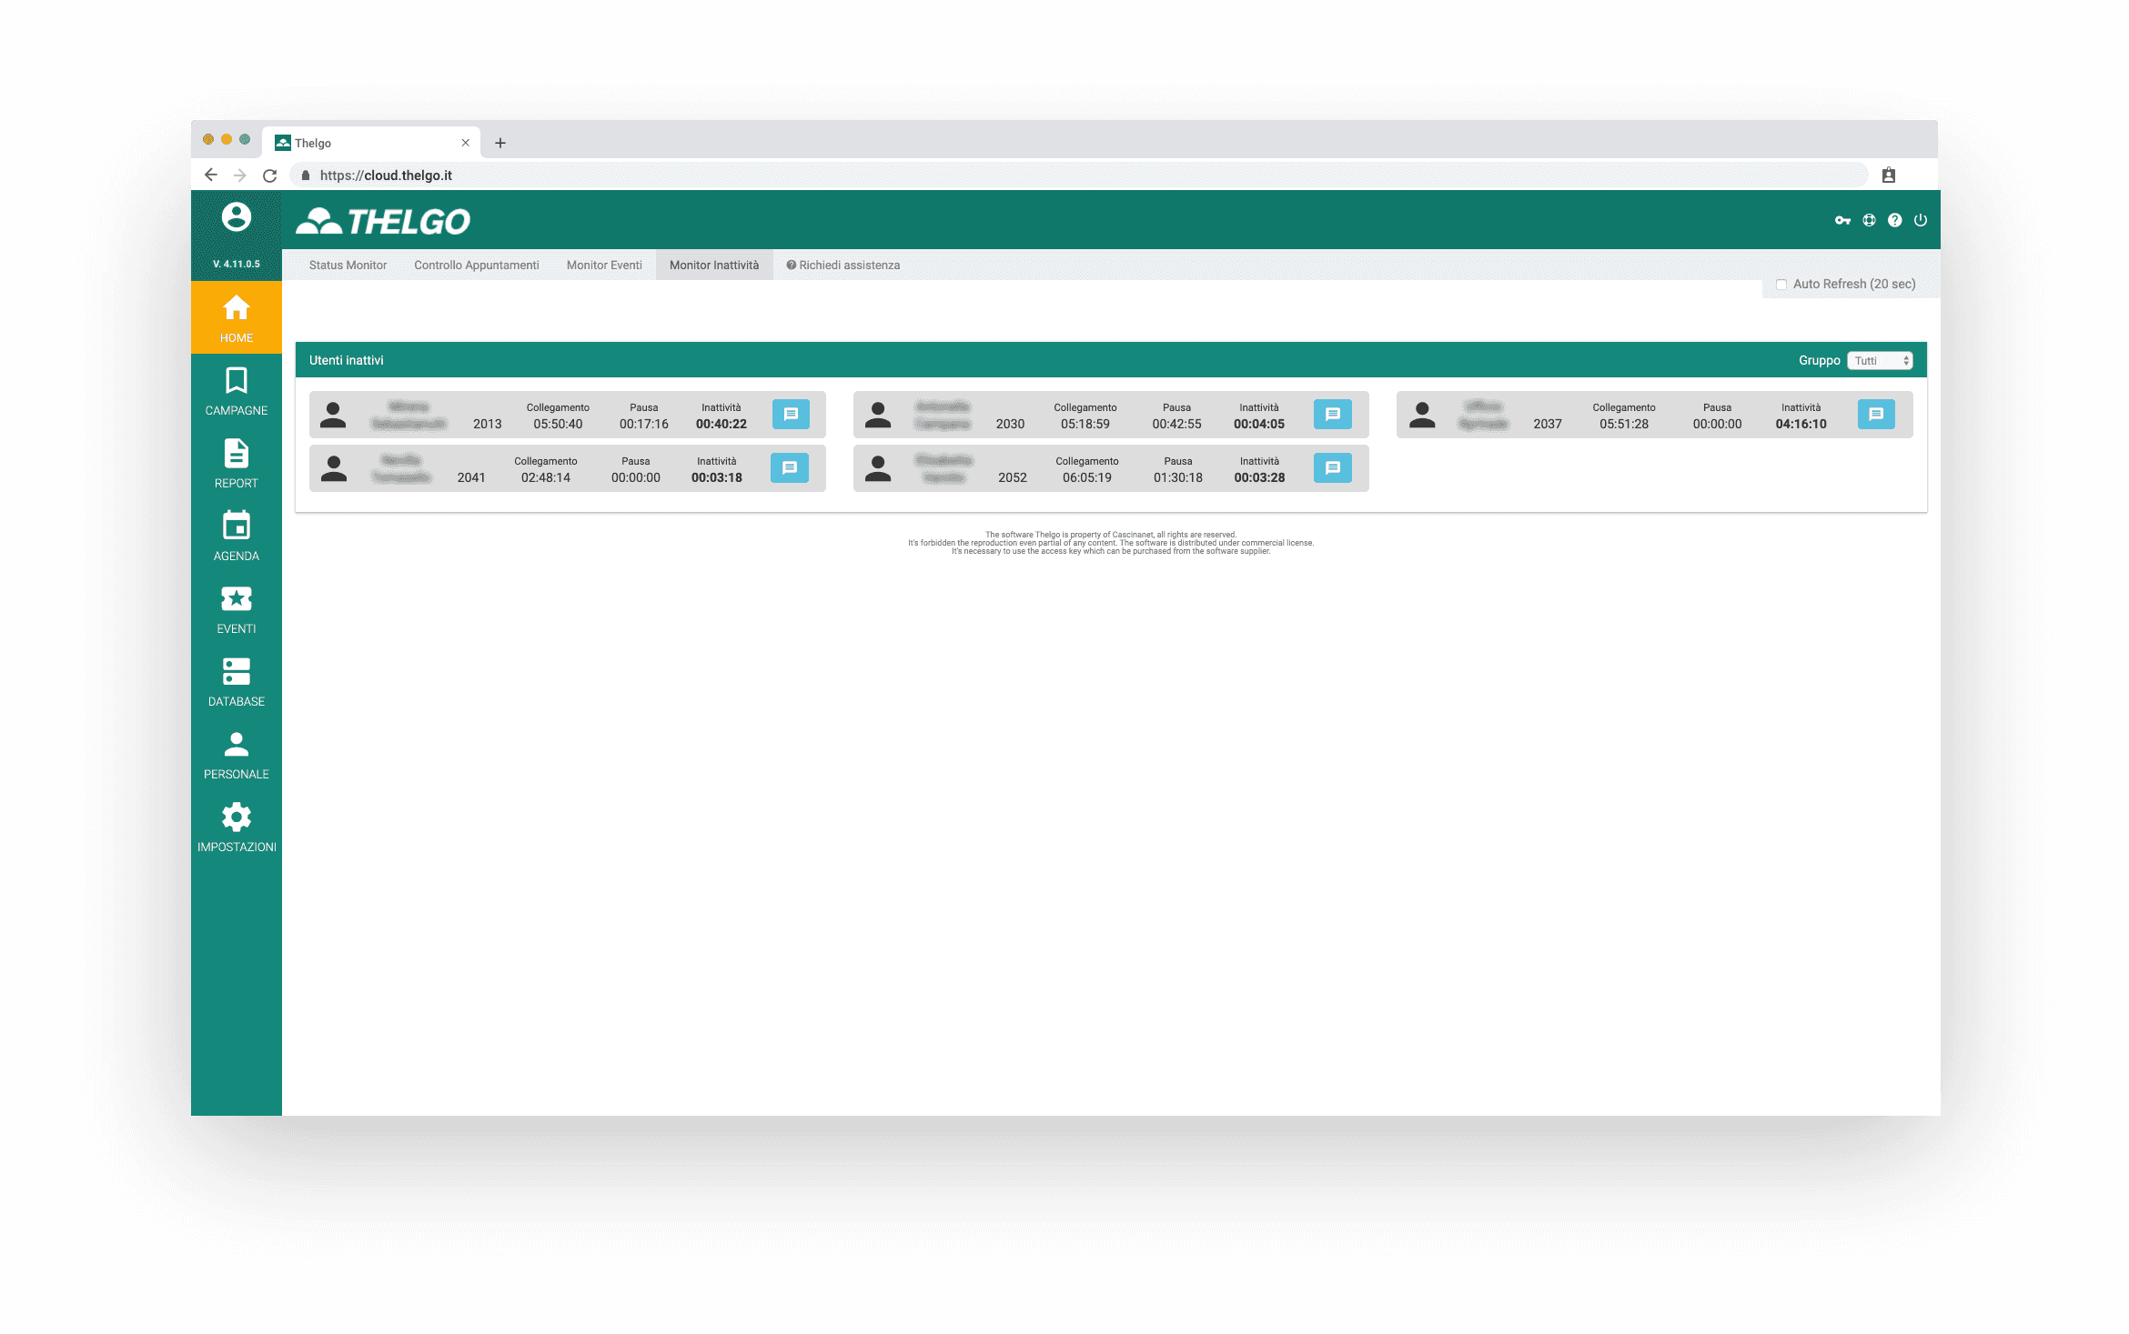This screenshot has width=2129, height=1334.
Task: Open the AGENDA calendar section
Action: (236, 537)
